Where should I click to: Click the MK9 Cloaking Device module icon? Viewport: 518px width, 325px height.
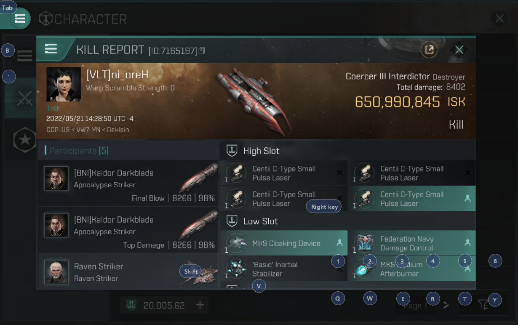click(236, 243)
